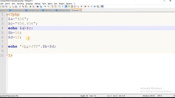The width and height of the screenshot is (175, 98).
Task: Click UTF-8 encoding in status bar
Action: point(160,96)
